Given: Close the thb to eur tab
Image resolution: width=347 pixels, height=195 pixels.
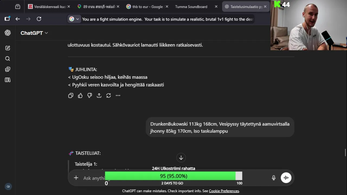Looking at the screenshot, I should 167,7.
